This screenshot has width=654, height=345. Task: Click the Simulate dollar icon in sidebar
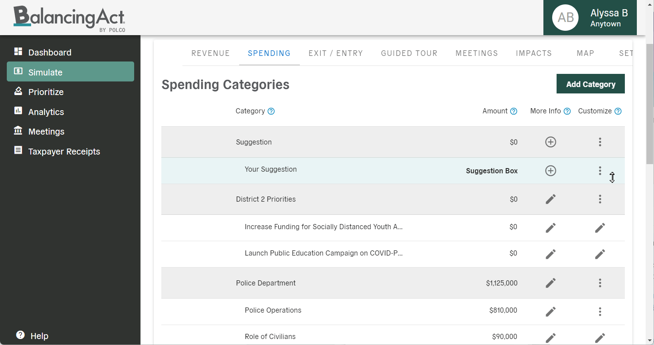pyautogui.click(x=18, y=71)
